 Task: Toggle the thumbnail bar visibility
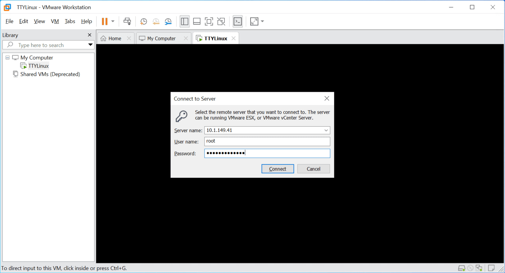pyautogui.click(x=197, y=21)
